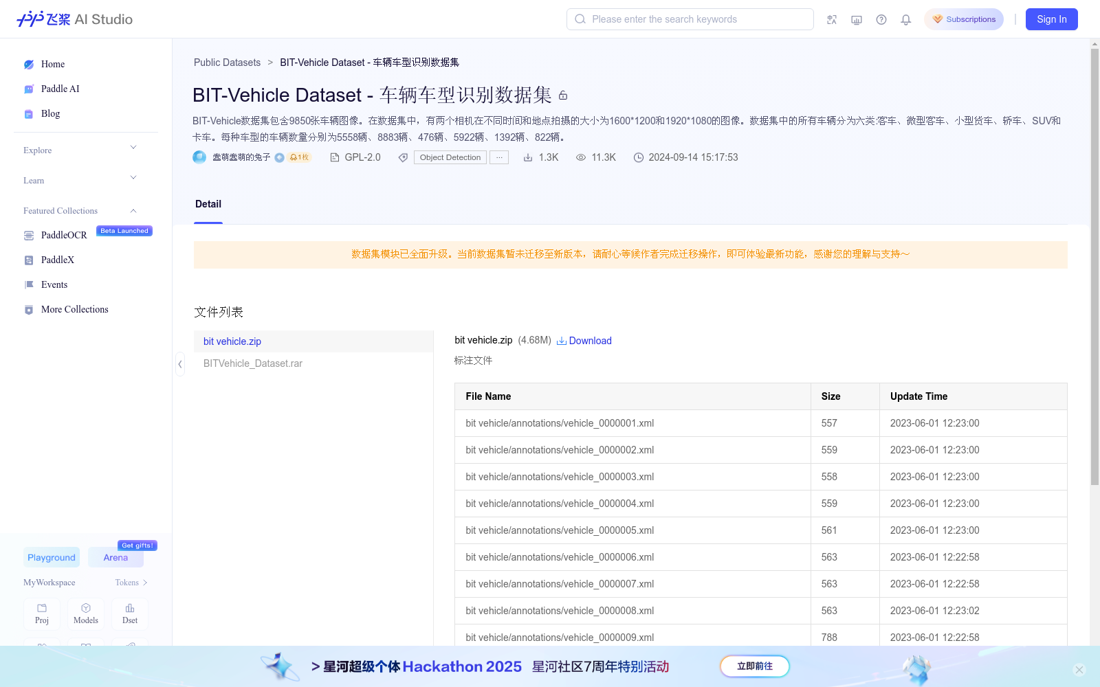Viewport: 1100px width, 687px height.
Task: Open the Playground button
Action: pyautogui.click(x=52, y=557)
